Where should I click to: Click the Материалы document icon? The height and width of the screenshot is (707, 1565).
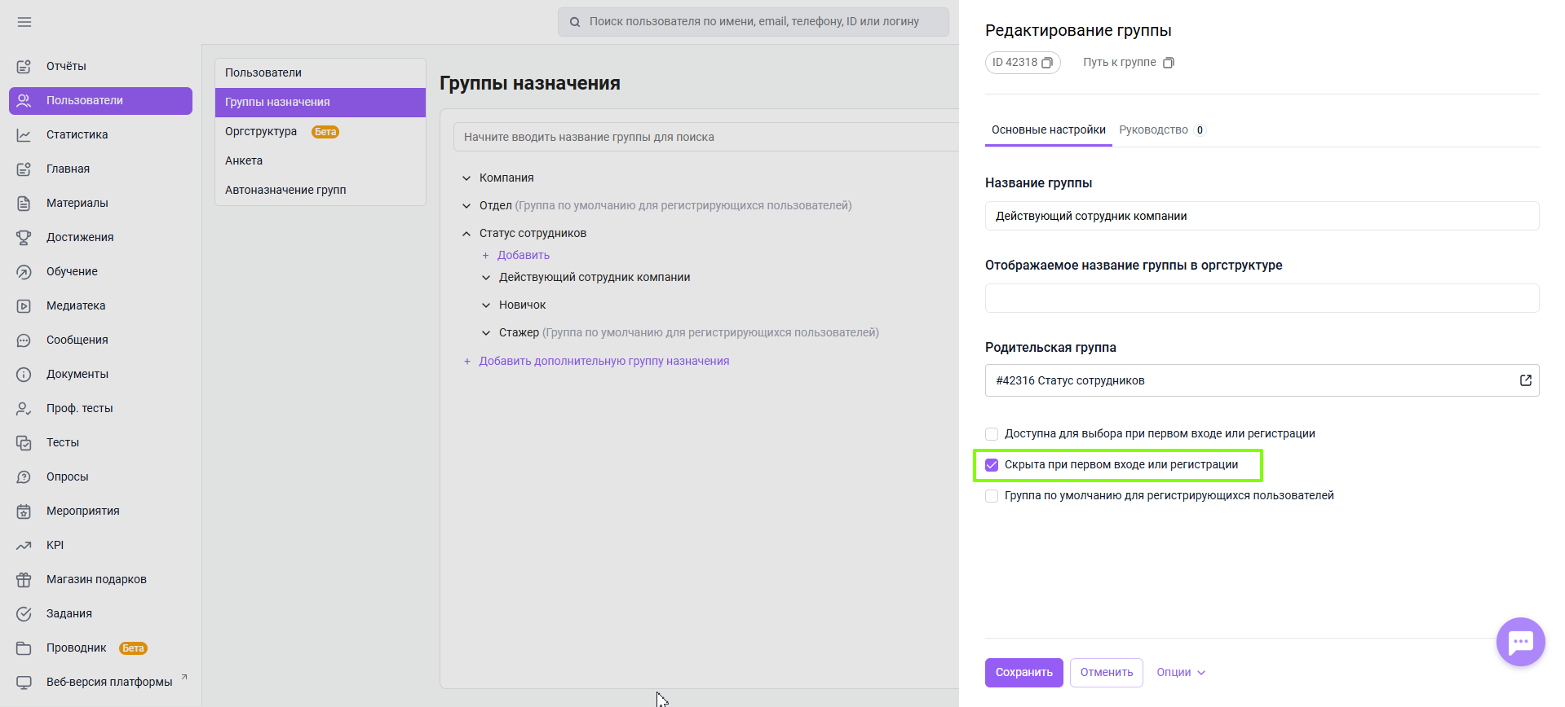tap(24, 203)
